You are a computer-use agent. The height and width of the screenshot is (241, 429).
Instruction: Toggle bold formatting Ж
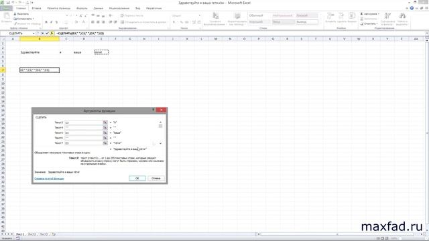[x=46, y=22]
